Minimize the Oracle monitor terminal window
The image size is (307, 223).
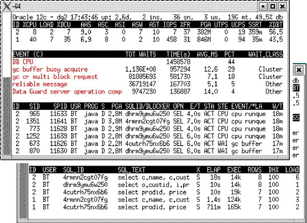point(263,6)
